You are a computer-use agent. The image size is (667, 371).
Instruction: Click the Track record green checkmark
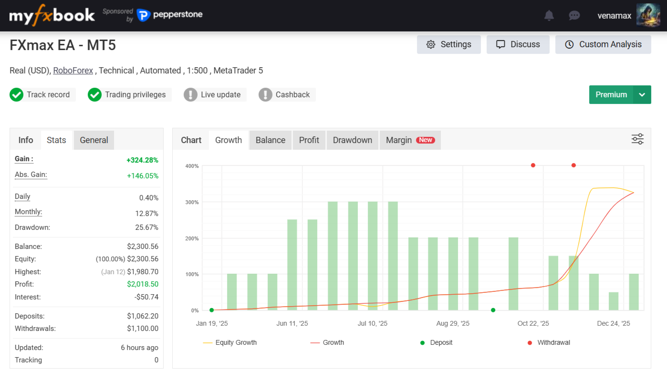point(17,94)
